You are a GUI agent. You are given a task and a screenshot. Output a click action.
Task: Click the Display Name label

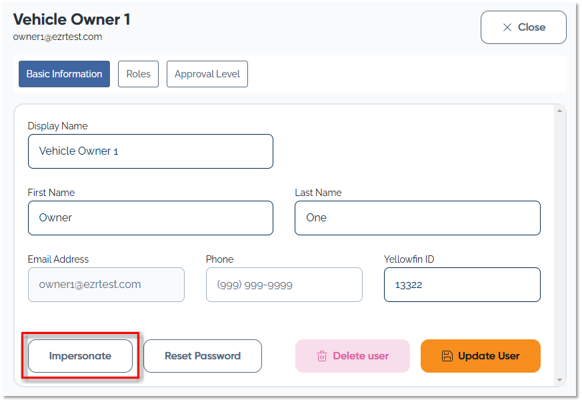57,126
